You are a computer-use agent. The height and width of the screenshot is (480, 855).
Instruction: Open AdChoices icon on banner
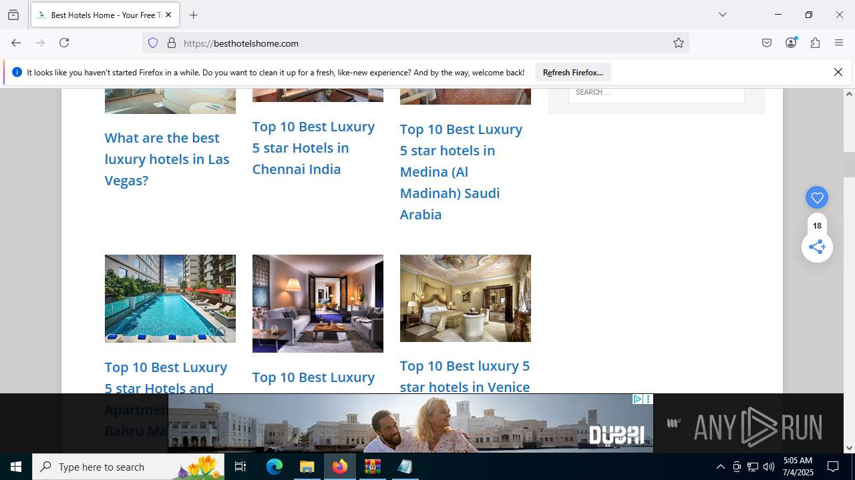pyautogui.click(x=637, y=399)
